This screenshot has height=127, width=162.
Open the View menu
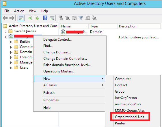[32, 11]
